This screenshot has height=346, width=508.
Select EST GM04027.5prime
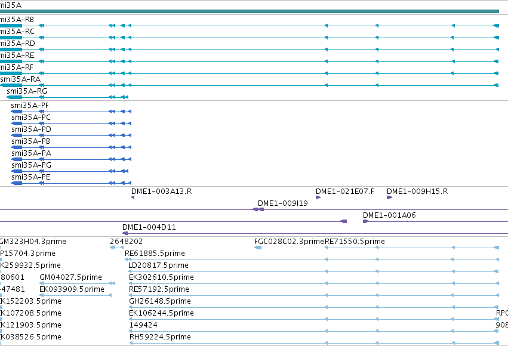click(x=70, y=278)
